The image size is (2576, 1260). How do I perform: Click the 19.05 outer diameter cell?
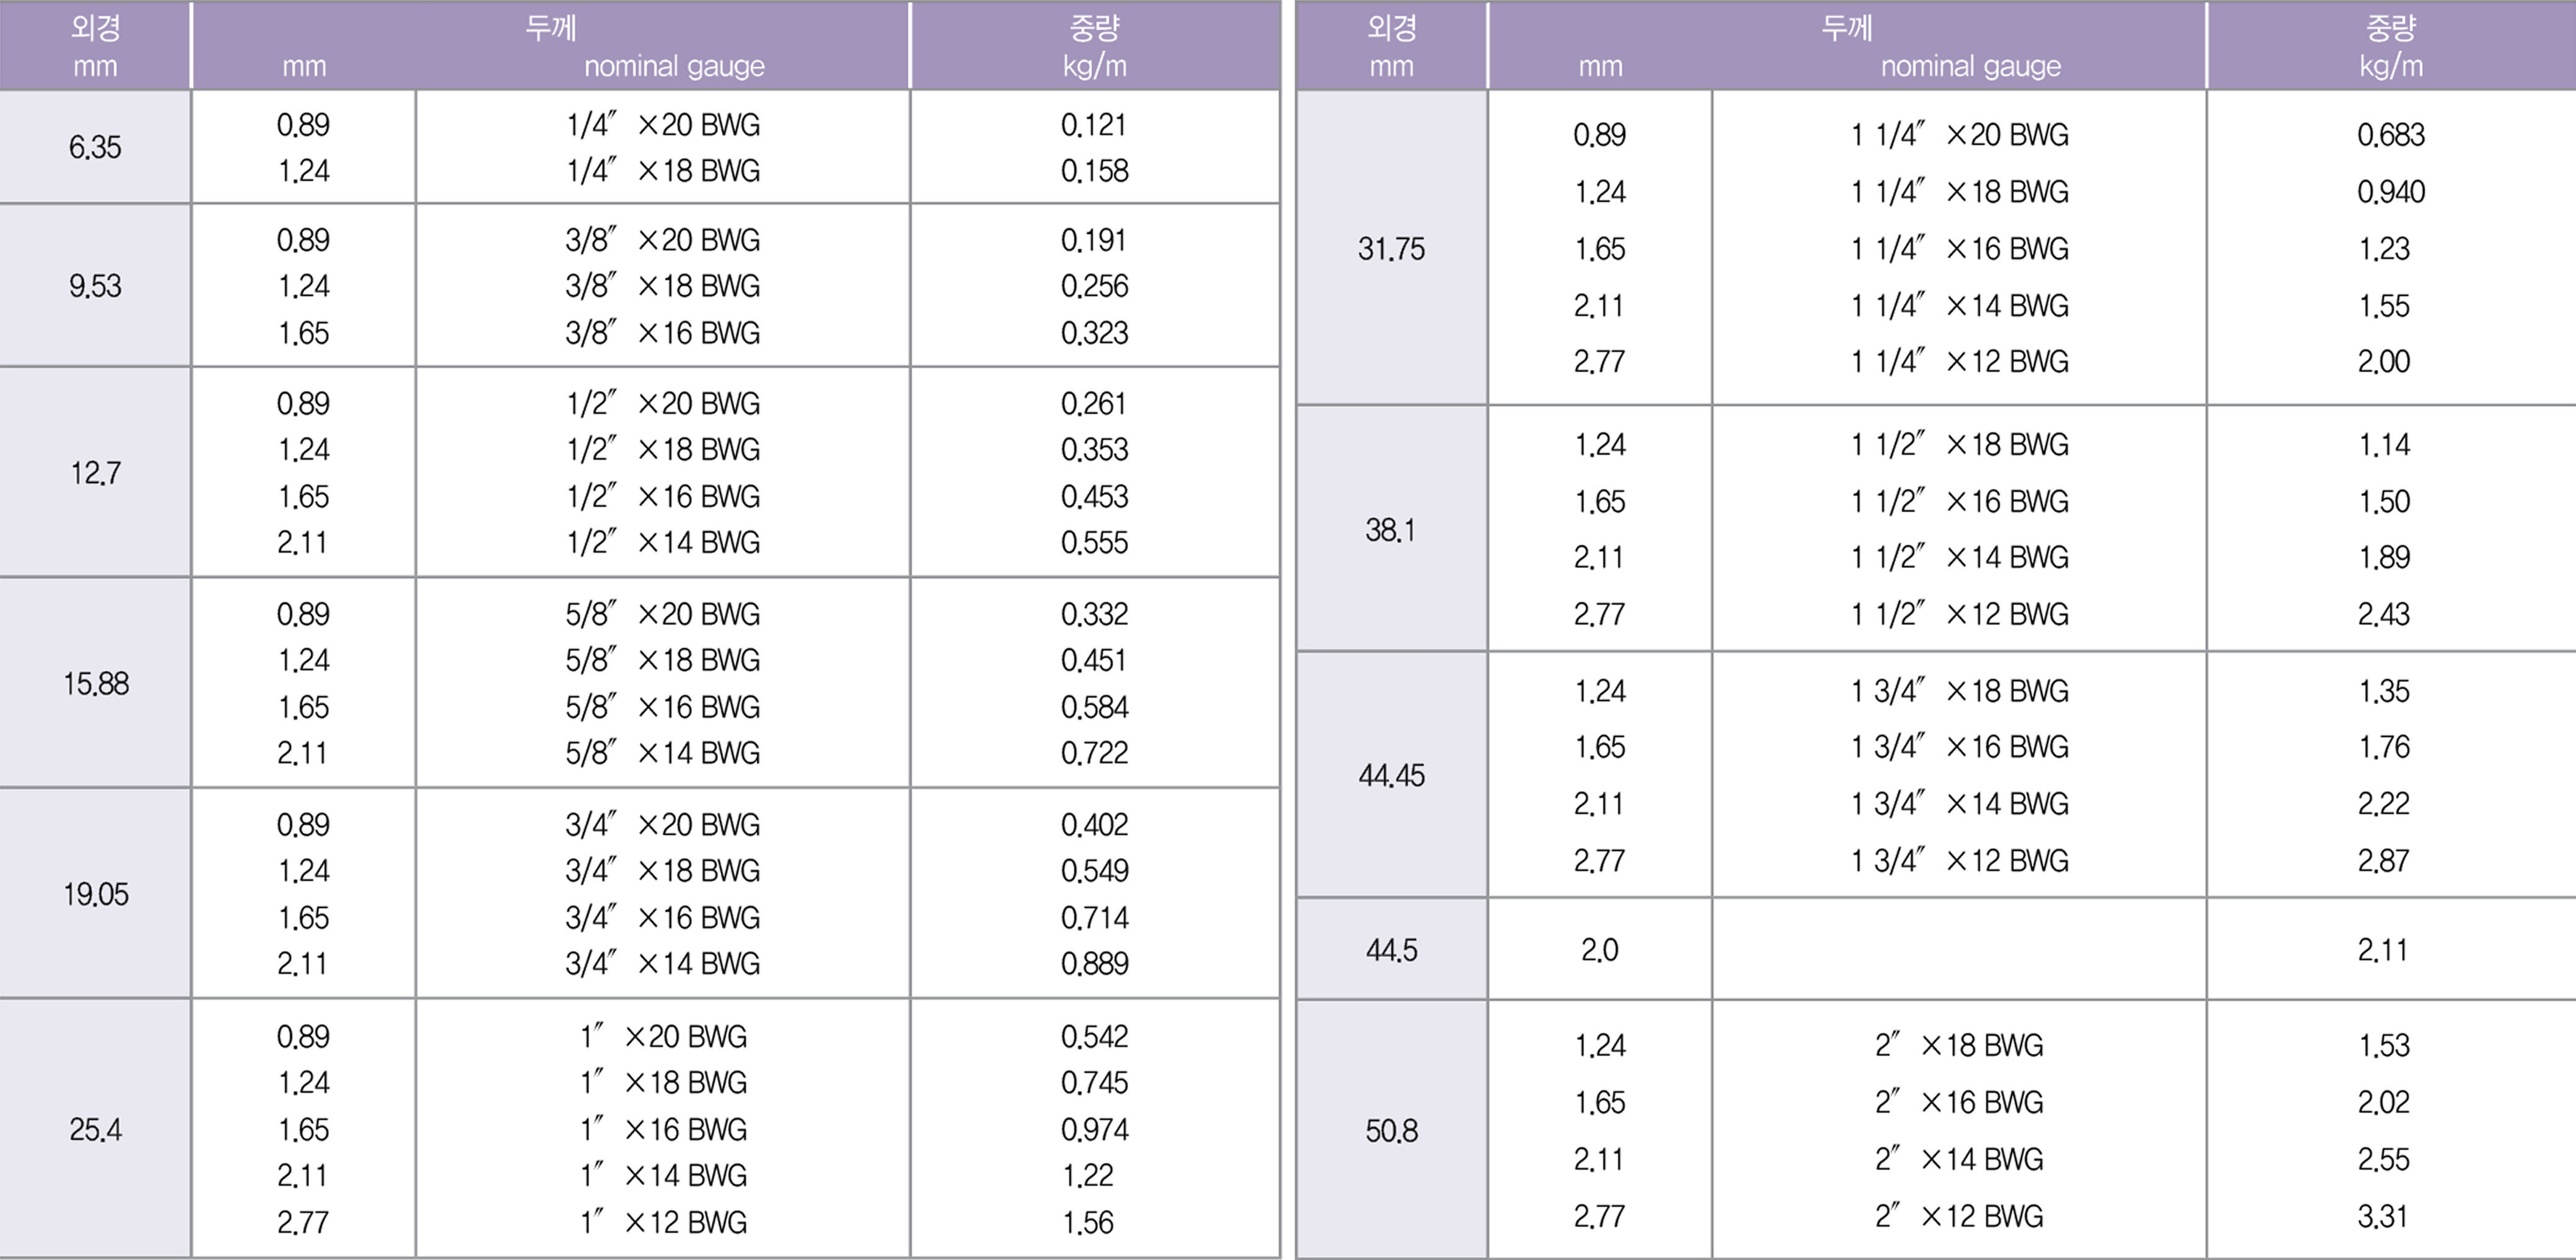pyautogui.click(x=95, y=893)
